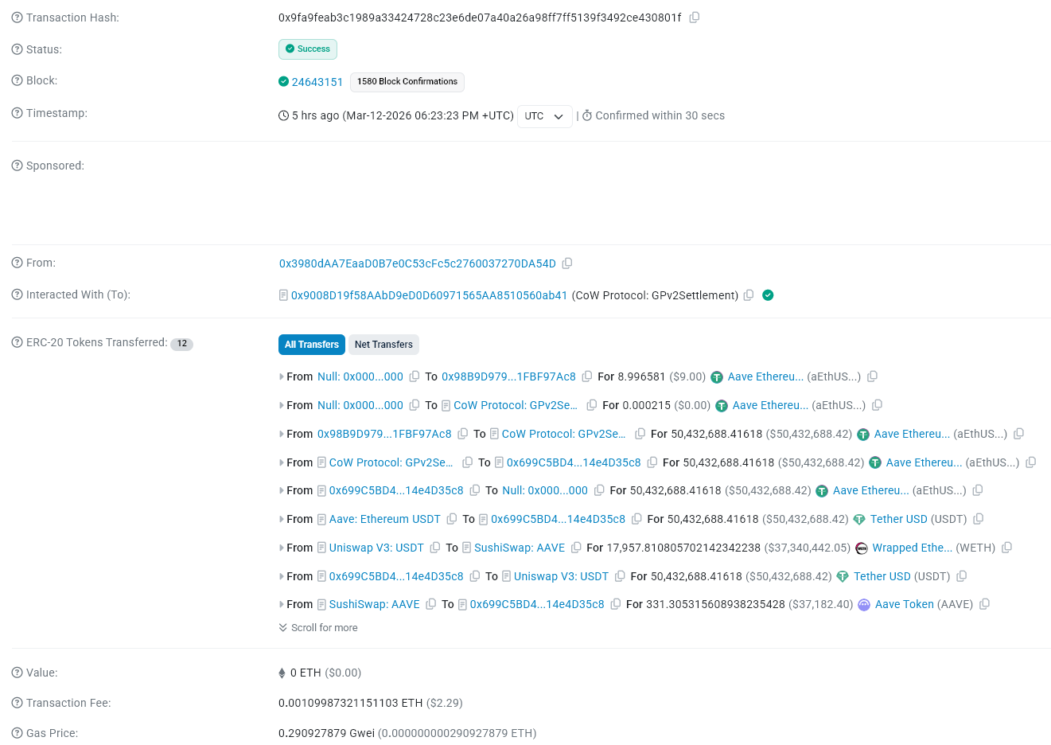Open block 24643151 details link

tap(317, 82)
